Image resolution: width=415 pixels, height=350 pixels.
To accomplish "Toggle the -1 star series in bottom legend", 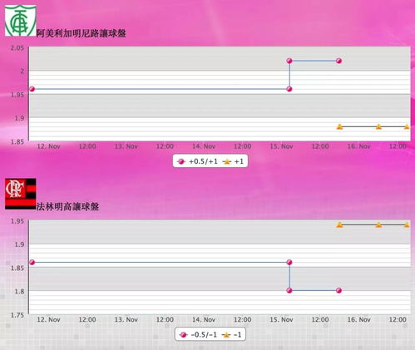I will click(x=232, y=335).
